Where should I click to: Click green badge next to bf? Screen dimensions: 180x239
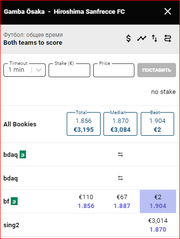click(x=14, y=201)
